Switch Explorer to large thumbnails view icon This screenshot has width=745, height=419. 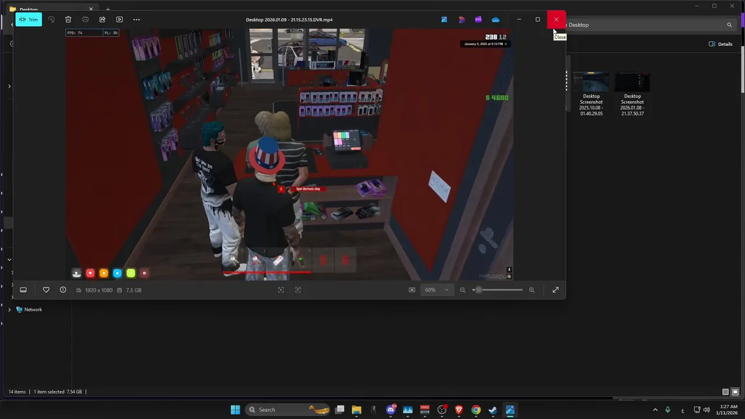[735, 392]
